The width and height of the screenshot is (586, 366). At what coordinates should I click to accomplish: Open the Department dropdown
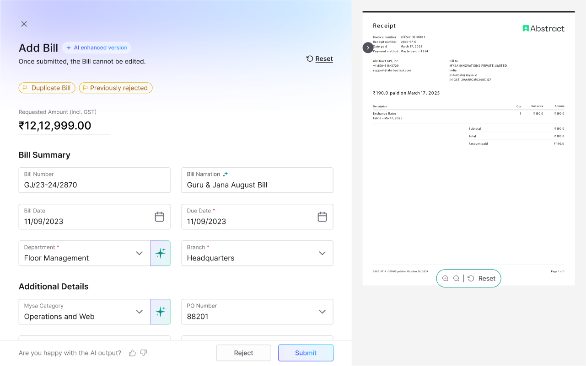140,253
